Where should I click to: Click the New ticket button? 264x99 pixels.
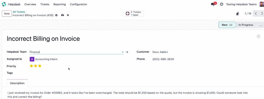(7, 14)
